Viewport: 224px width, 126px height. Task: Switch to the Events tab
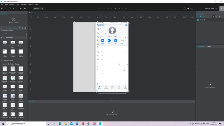tap(32, 102)
